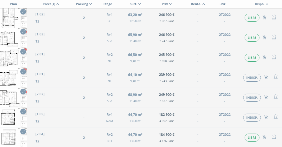Click the INDISP. button for lot 1.01
This screenshot has height=147, width=282.
point(252,78)
